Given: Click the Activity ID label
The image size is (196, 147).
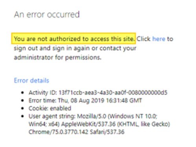Looking at the screenshot, I should (x=43, y=93).
